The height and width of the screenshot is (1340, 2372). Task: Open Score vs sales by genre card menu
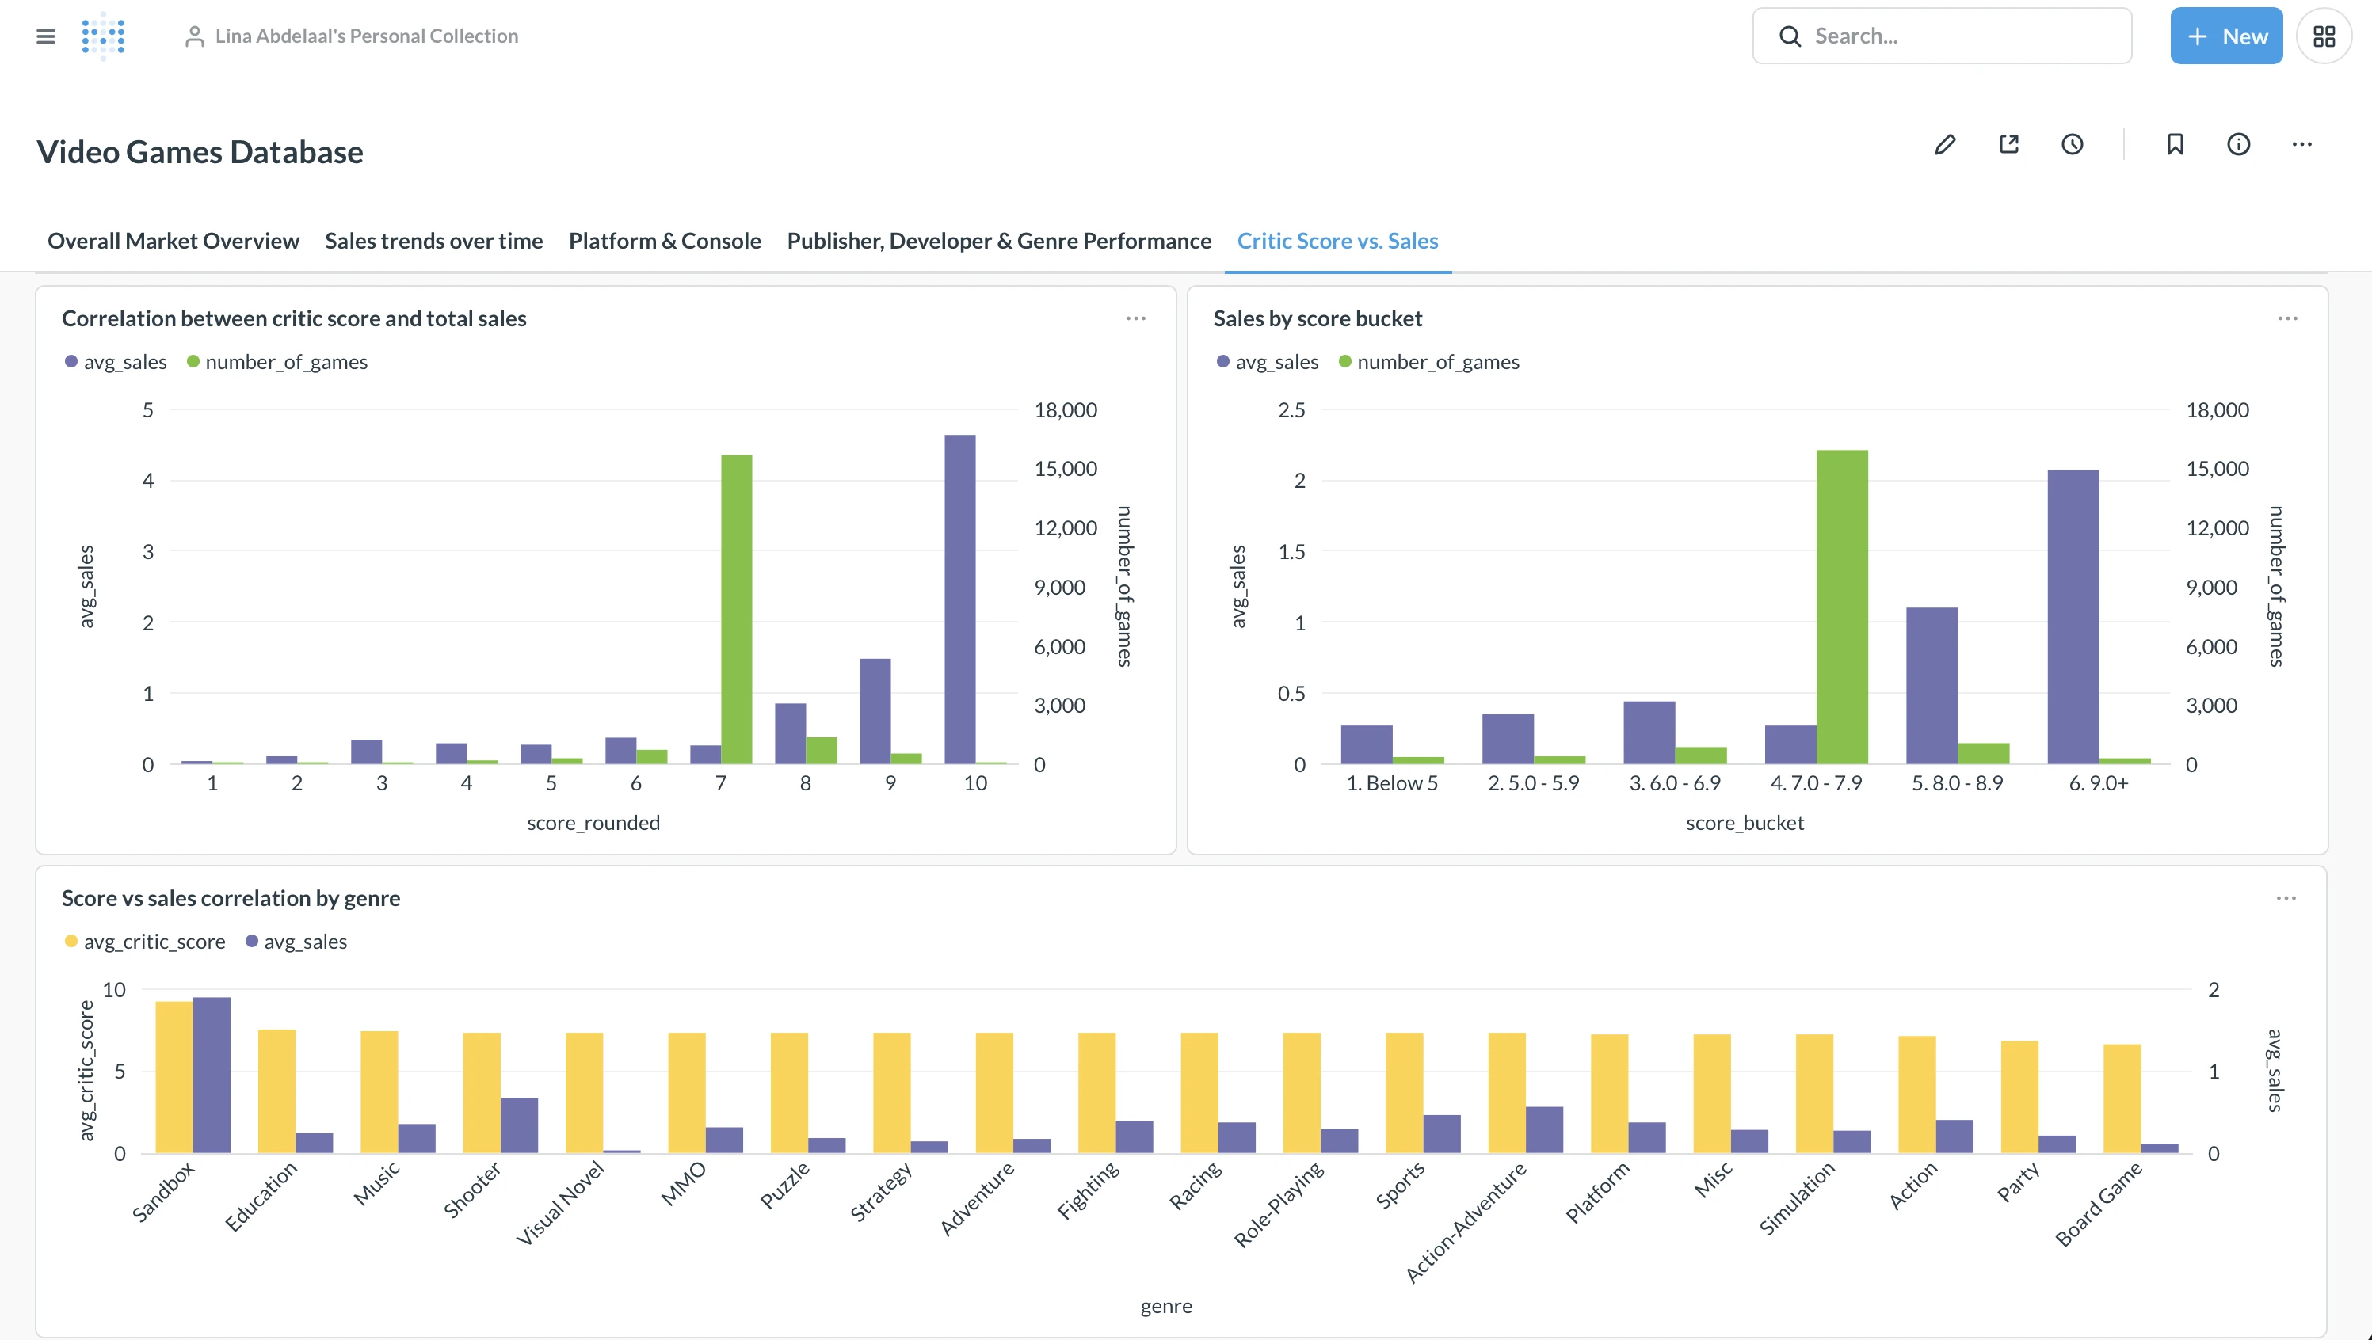(2286, 898)
